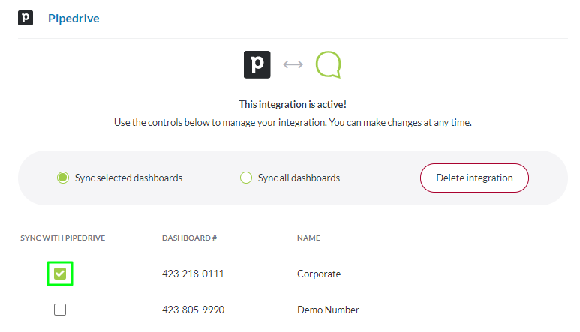580x332 pixels.
Task: Uncheck the Corporate dashboard sync checkbox
Action: point(60,274)
